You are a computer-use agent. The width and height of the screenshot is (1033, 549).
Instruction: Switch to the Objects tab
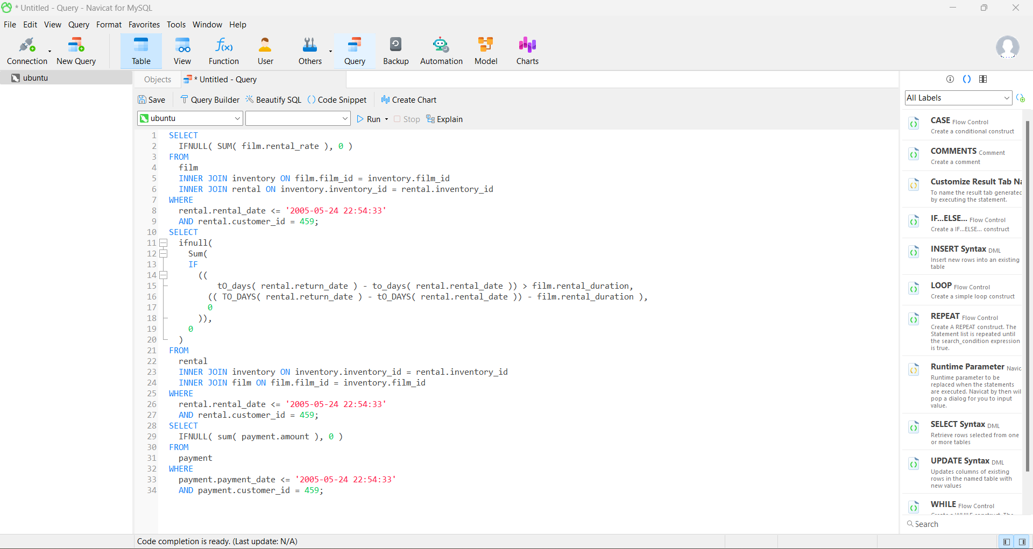(x=158, y=80)
